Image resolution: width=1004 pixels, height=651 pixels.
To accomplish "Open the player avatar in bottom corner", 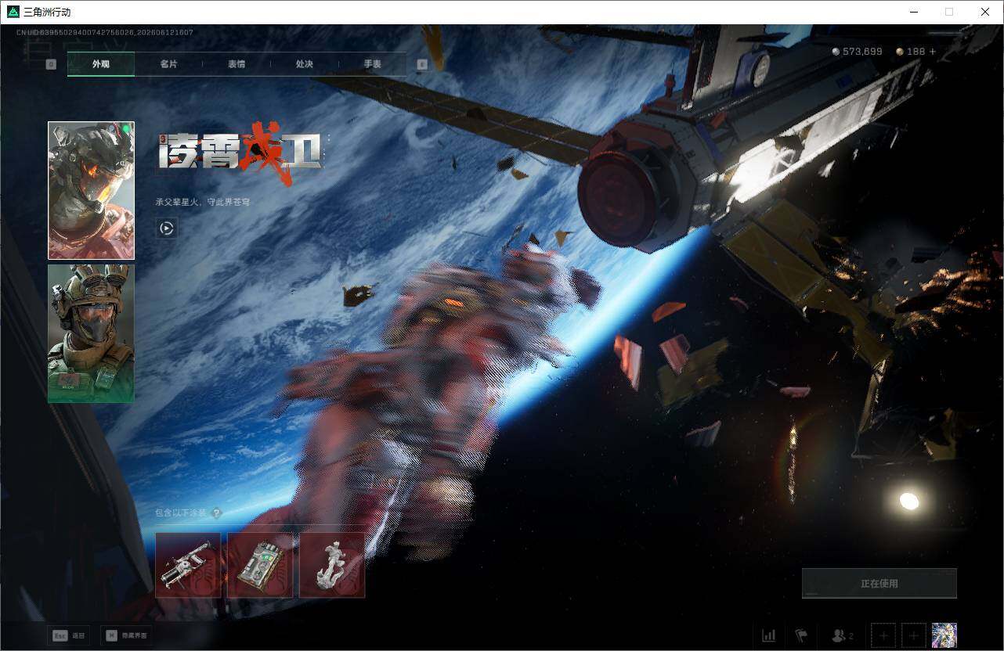I will pos(944,635).
